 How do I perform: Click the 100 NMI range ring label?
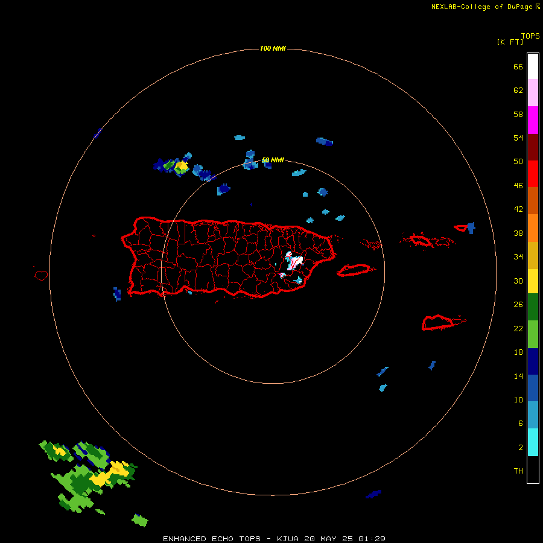[273, 48]
